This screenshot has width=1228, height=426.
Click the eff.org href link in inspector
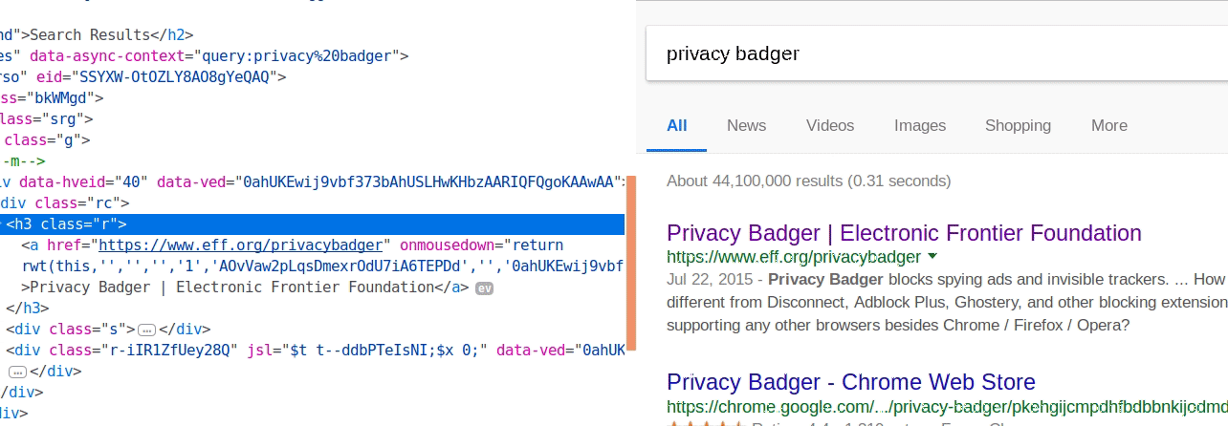241,245
